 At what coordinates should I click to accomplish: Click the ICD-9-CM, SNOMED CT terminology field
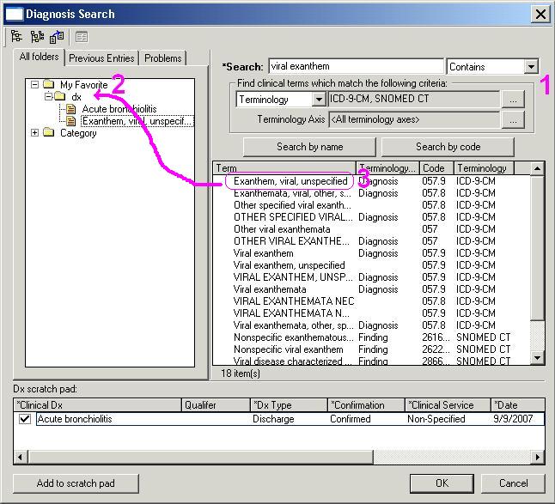click(414, 99)
